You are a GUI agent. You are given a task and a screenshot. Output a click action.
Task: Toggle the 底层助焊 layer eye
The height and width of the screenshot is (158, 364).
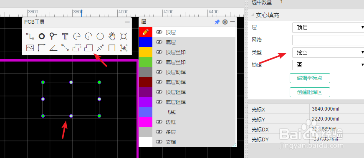159,82
